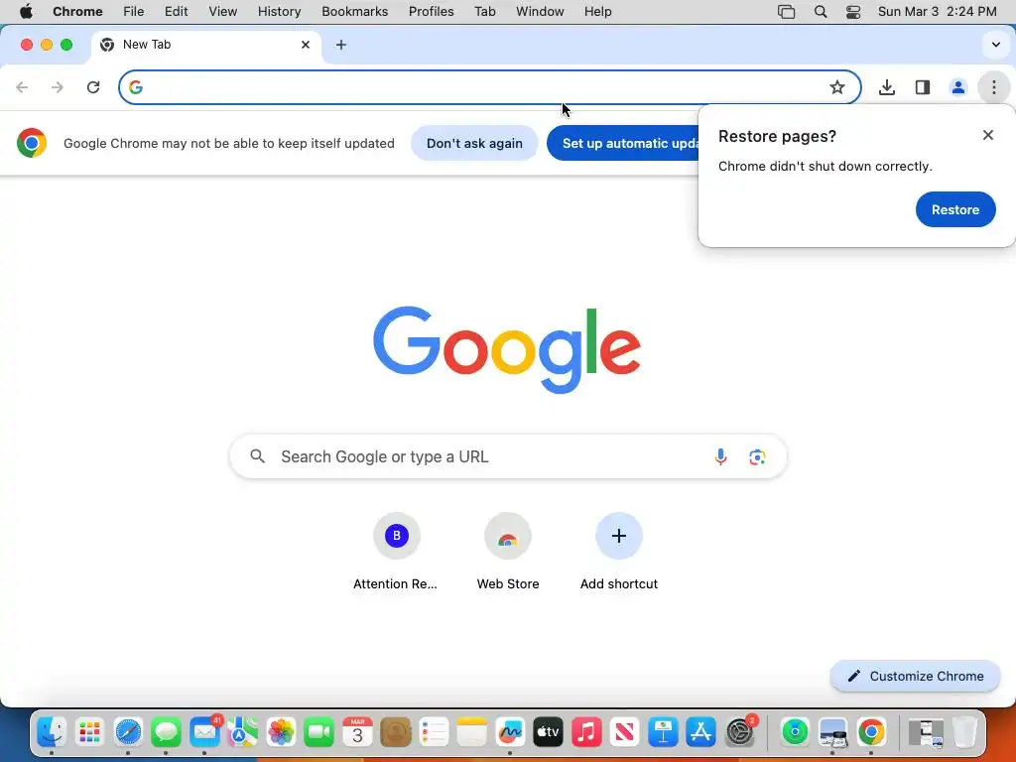Click Customize Chrome button

pyautogui.click(x=916, y=676)
